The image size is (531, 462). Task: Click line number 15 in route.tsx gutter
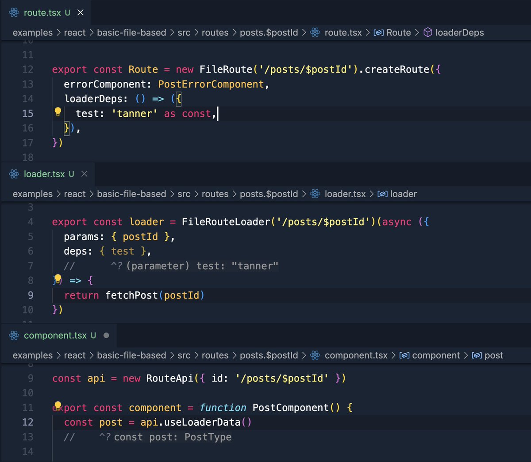pos(27,114)
